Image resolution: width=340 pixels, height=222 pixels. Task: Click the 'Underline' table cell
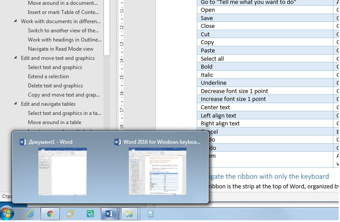tap(265, 83)
